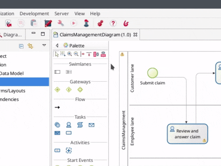The image size is (221, 166).
Task: Select the Submit claim start event circle
Action: click(x=152, y=73)
